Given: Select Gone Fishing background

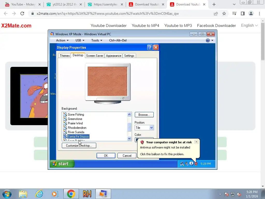Looking at the screenshot, I should point(76,114).
